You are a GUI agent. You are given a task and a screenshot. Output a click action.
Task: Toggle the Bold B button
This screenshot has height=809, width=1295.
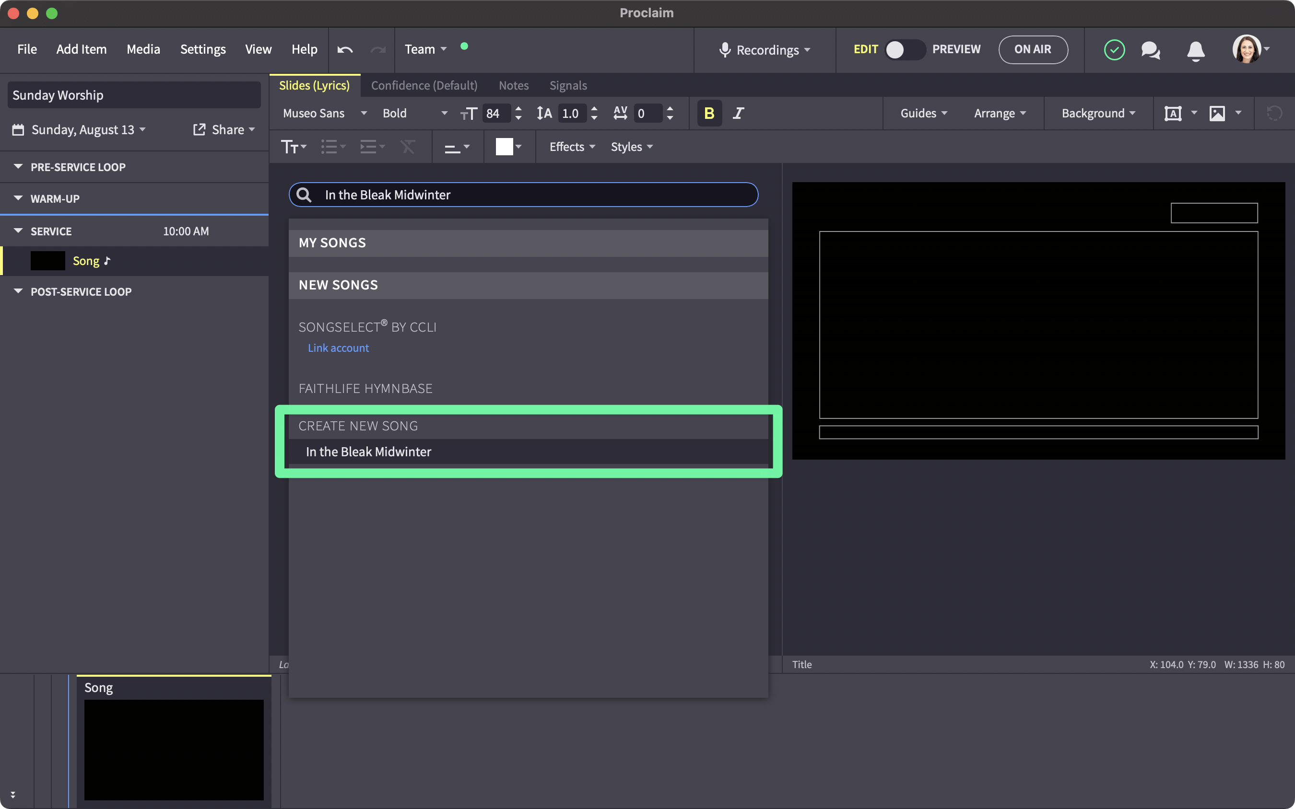pos(709,113)
